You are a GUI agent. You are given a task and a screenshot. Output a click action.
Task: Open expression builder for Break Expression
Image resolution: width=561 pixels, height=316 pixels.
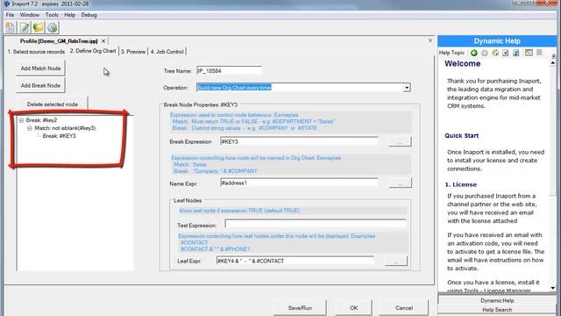tap(400, 142)
